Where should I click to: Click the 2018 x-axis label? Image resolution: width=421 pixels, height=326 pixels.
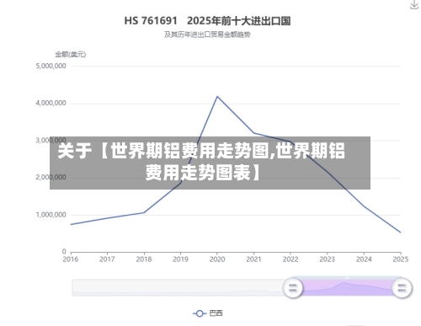[144, 259]
